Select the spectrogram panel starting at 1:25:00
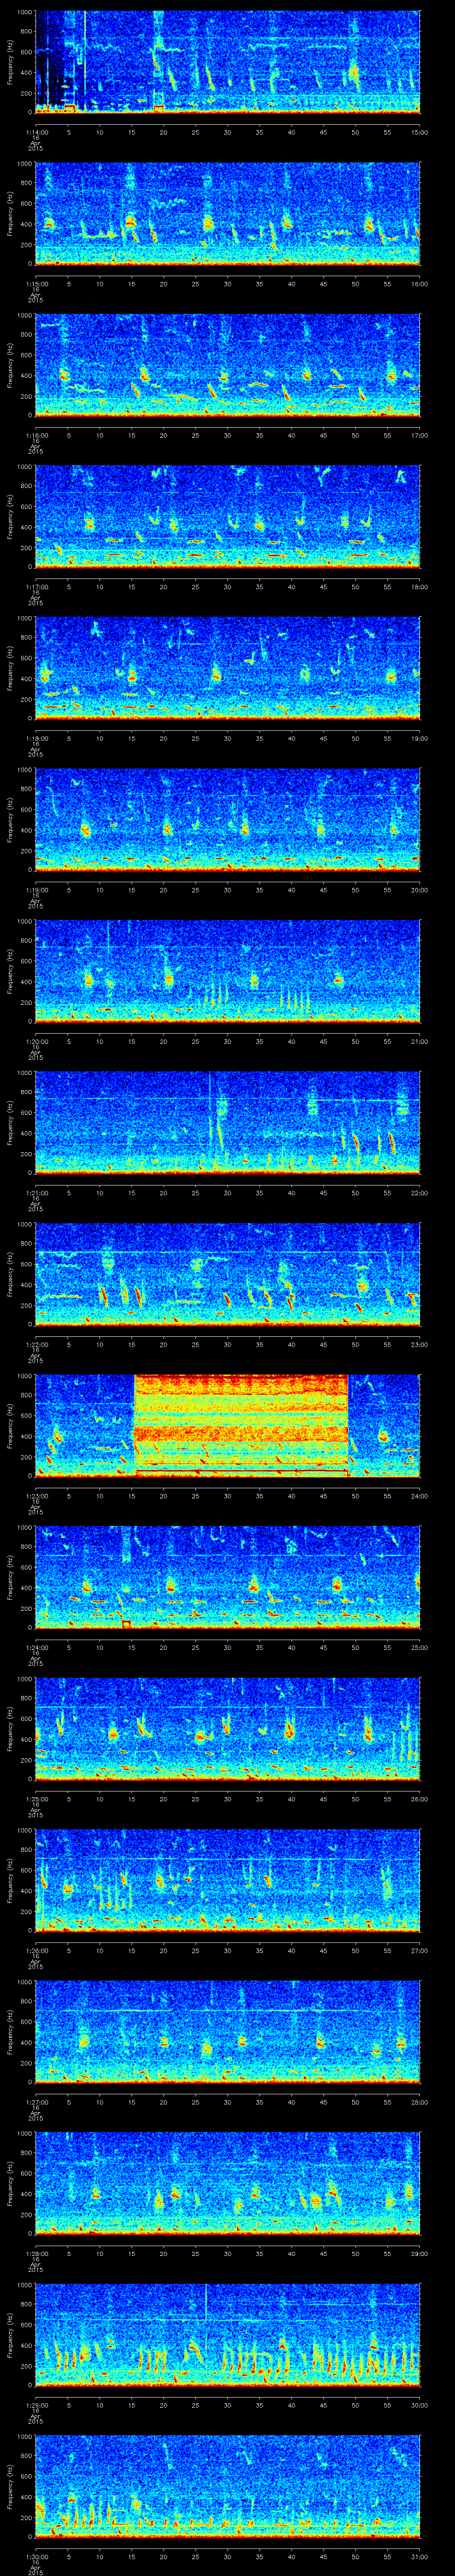455x2576 pixels. pos(228,1728)
